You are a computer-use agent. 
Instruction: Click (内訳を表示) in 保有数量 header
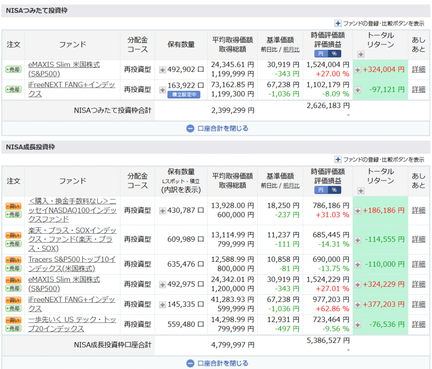click(181, 190)
